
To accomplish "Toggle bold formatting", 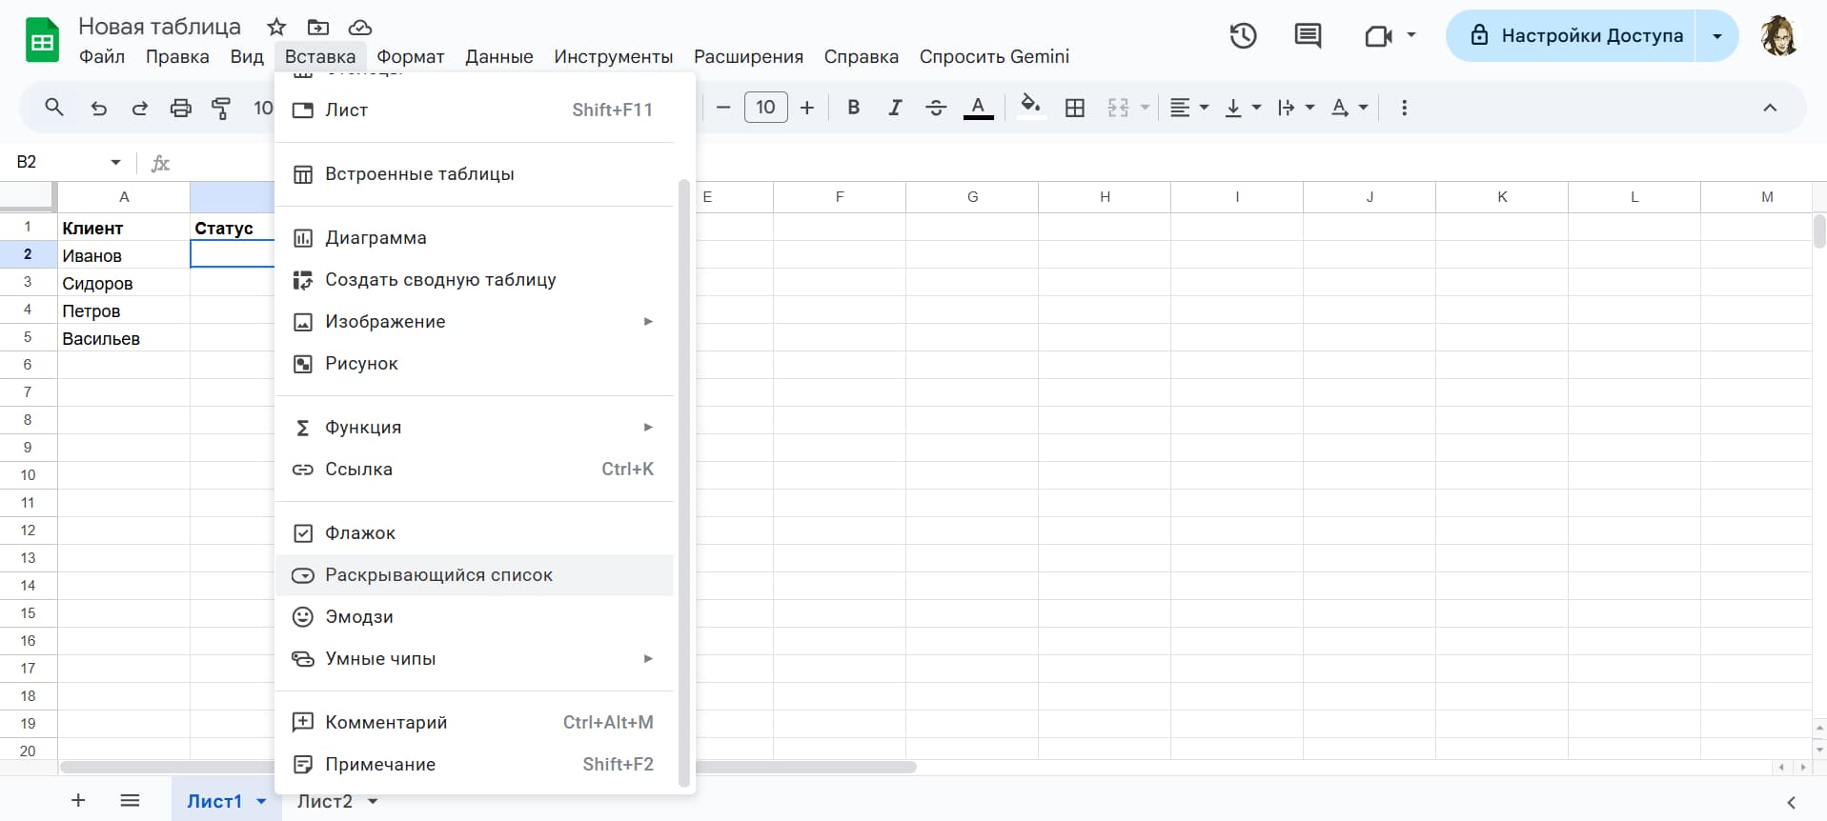I will pos(853,108).
